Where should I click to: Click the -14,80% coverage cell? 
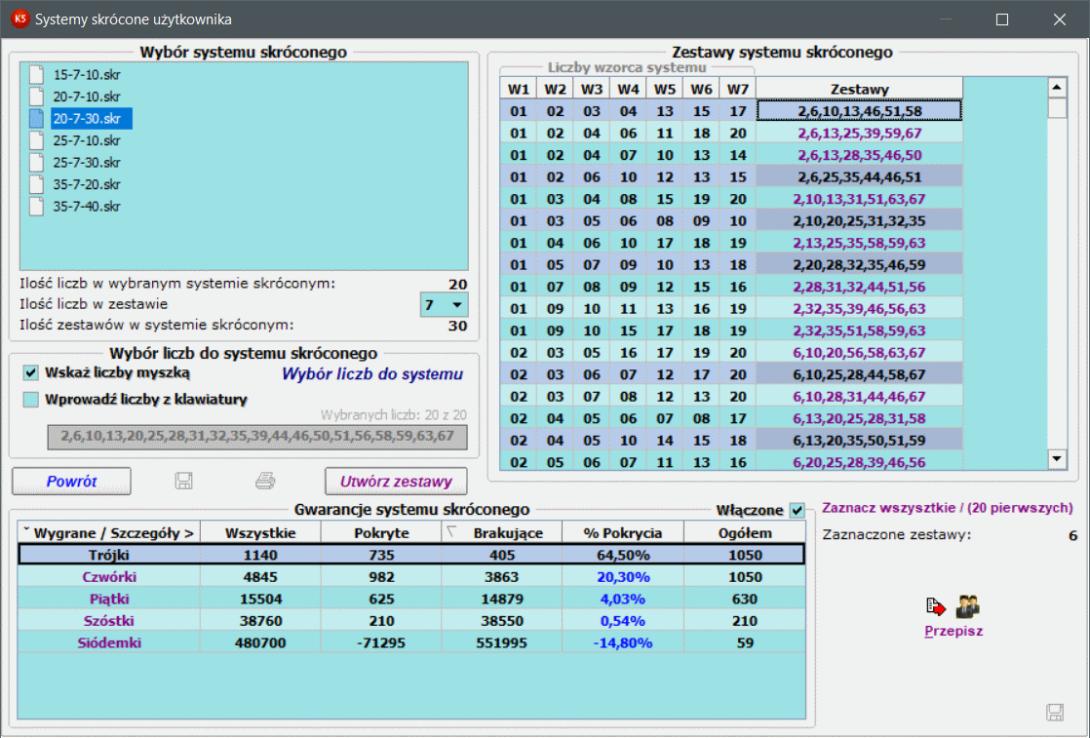pyautogui.click(x=623, y=642)
